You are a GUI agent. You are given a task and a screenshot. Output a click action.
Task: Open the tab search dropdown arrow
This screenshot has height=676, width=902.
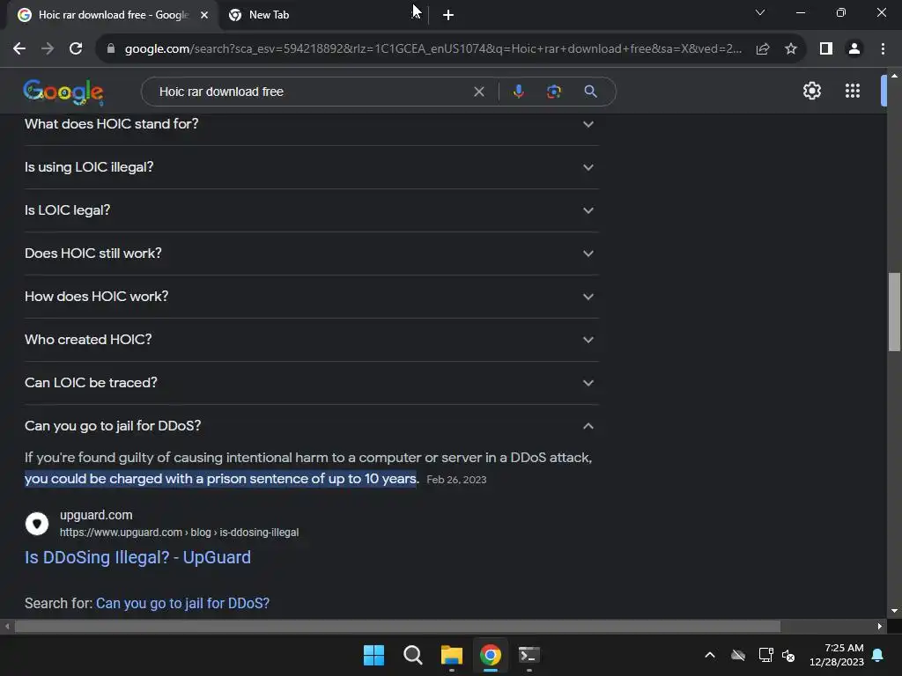(760, 12)
